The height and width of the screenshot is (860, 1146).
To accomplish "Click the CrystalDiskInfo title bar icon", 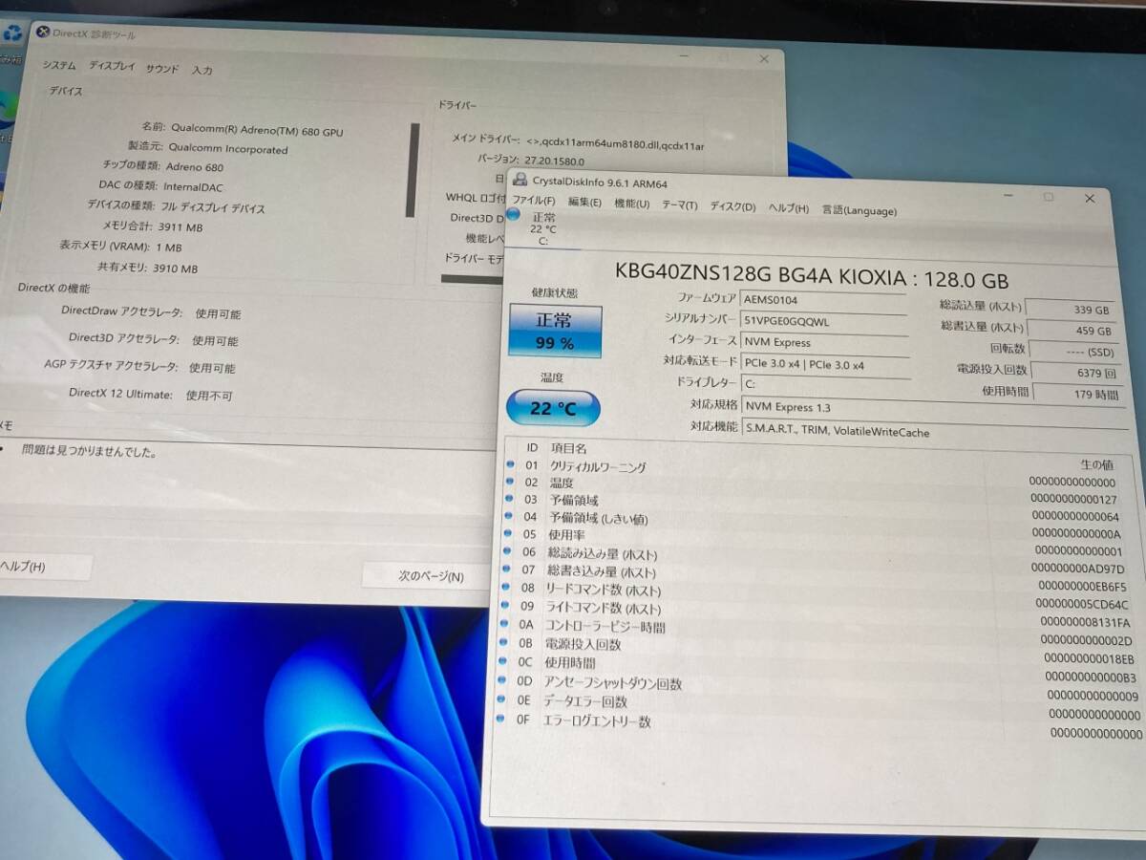I will coord(521,180).
